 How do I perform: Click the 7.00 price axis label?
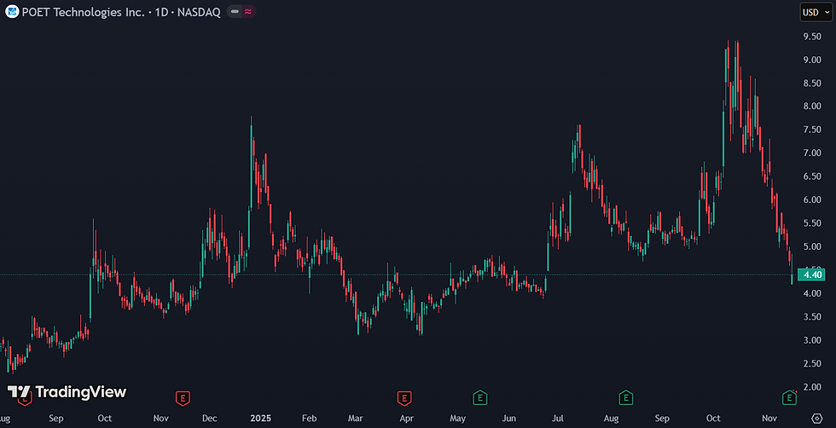(x=812, y=153)
